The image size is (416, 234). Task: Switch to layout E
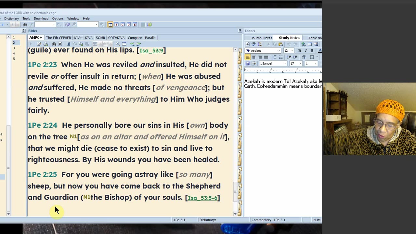[x=135, y=25]
